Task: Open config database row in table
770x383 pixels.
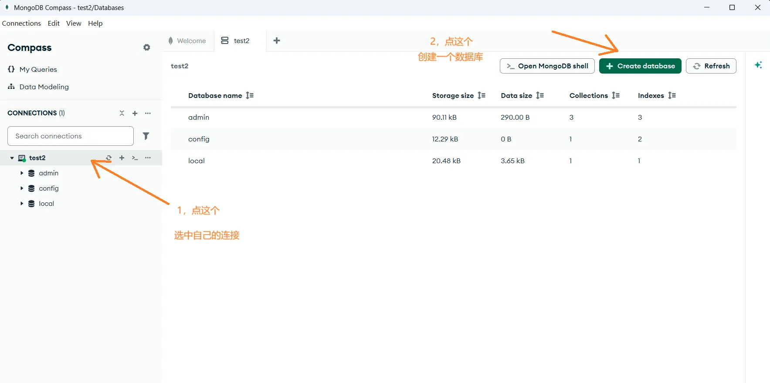Action: pos(454,139)
